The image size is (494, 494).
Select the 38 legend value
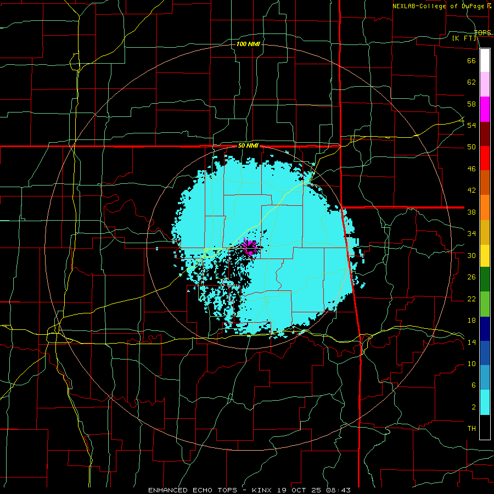tap(471, 212)
